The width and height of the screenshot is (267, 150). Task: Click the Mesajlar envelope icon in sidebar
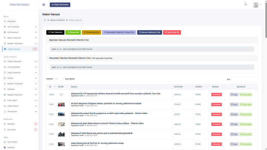pyautogui.click(x=5, y=123)
